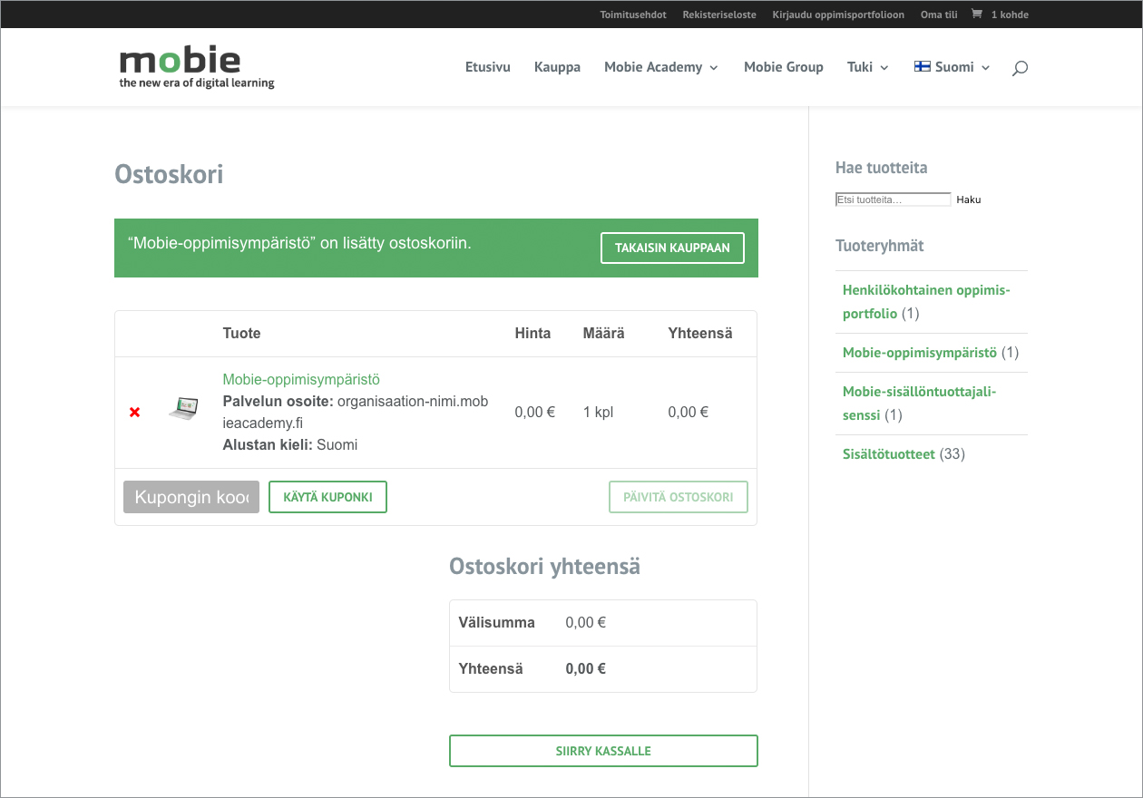This screenshot has height=798, width=1143.
Task: Click the Ostoskori yhteensä heading
Action: pos(544,567)
